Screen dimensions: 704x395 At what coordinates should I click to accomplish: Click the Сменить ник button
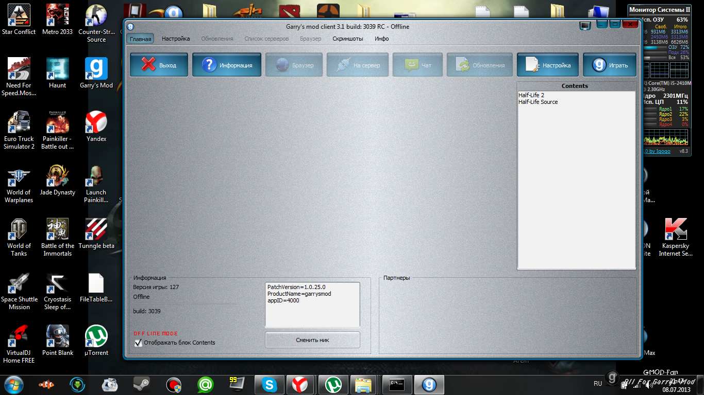[312, 340]
